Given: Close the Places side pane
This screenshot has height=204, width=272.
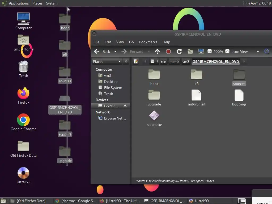Looking at the screenshot, I should (x=126, y=62).
